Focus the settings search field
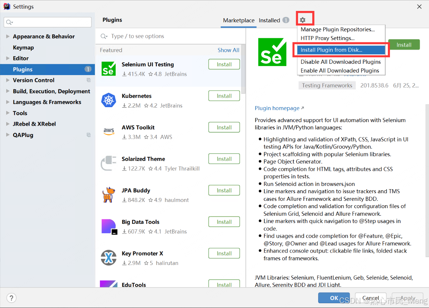The height and width of the screenshot is (308, 429). point(47,22)
